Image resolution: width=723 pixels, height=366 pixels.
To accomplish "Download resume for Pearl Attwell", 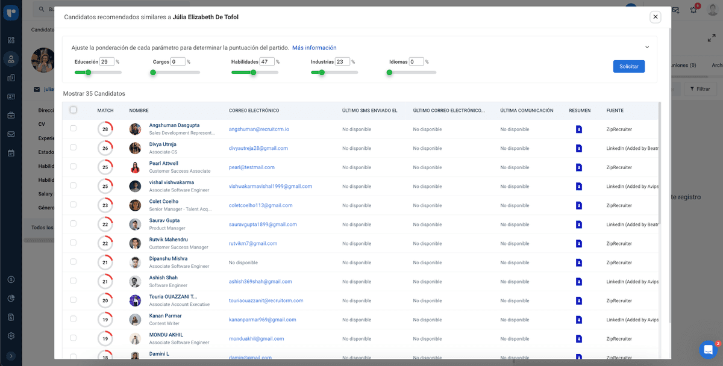I will 578,167.
